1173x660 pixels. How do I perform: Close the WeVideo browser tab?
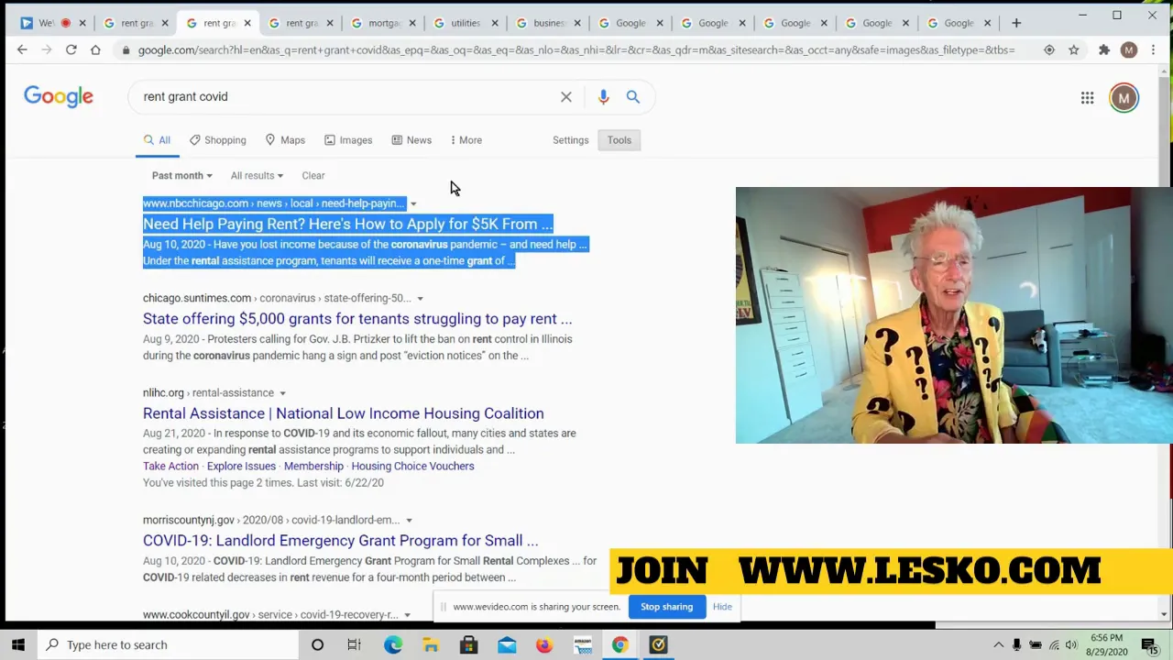[x=82, y=23]
